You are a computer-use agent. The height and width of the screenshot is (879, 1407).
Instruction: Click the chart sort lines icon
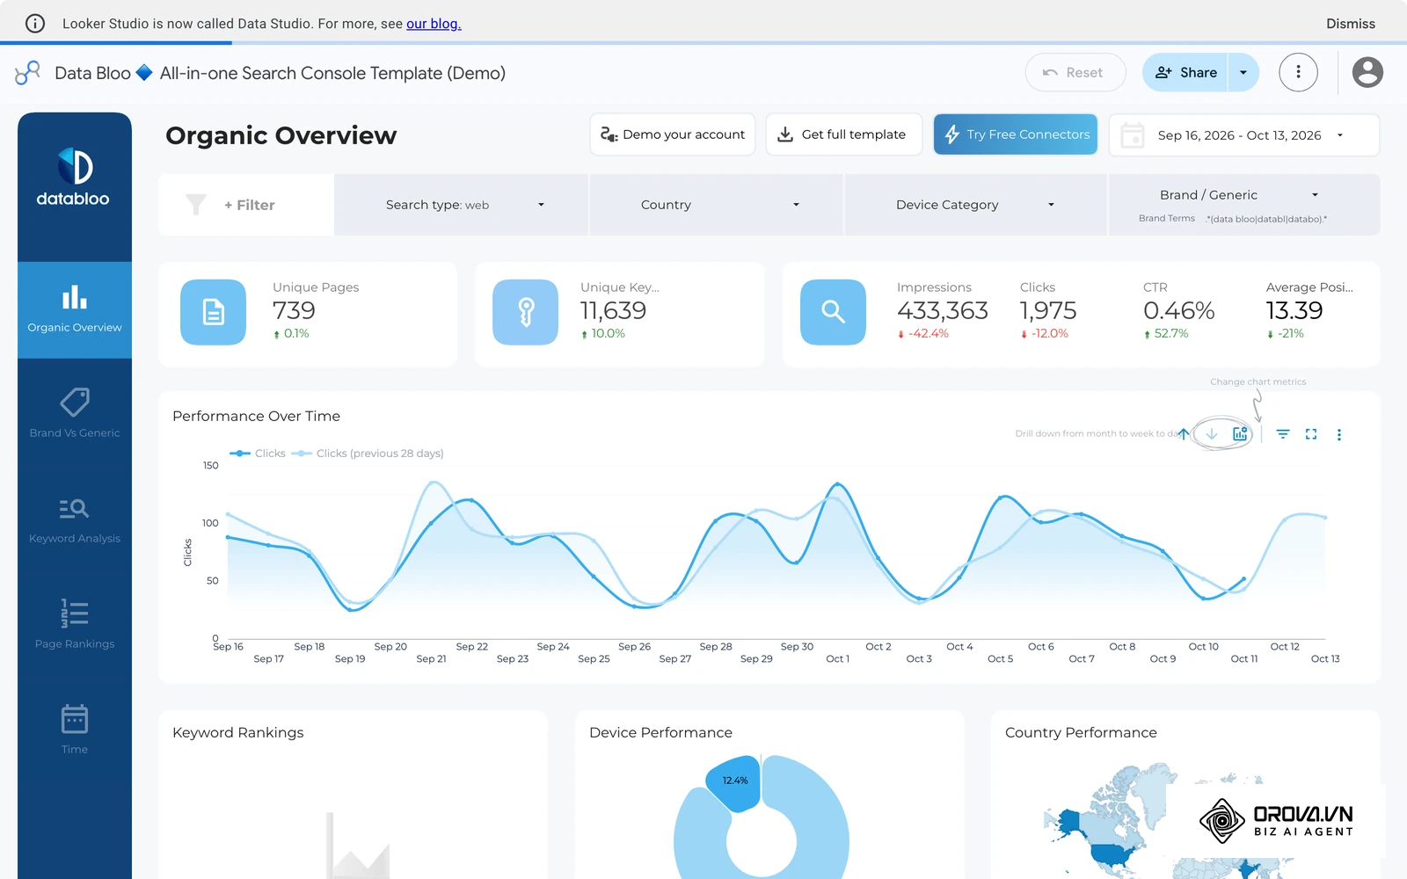click(1283, 434)
